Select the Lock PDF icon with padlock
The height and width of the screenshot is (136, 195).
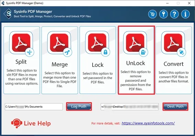click(97, 44)
